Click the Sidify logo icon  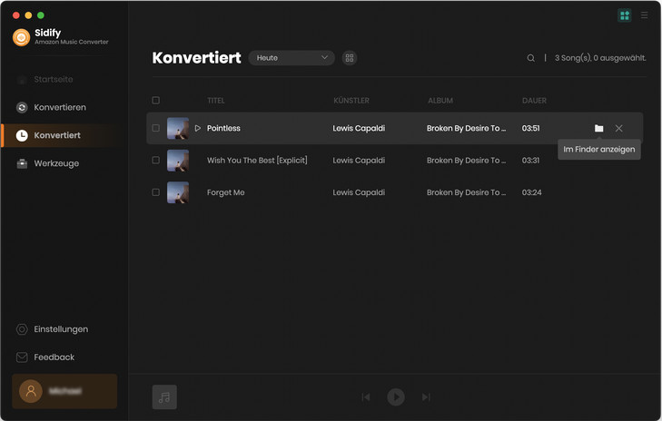click(x=21, y=37)
